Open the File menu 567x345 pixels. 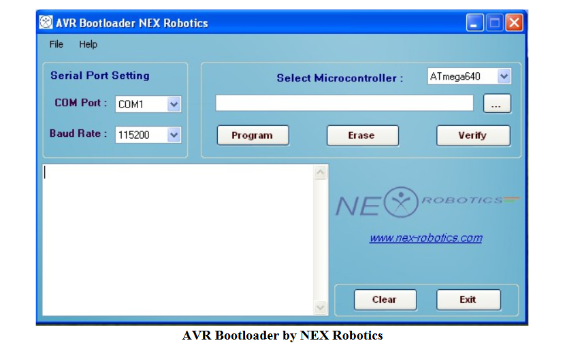(x=56, y=44)
